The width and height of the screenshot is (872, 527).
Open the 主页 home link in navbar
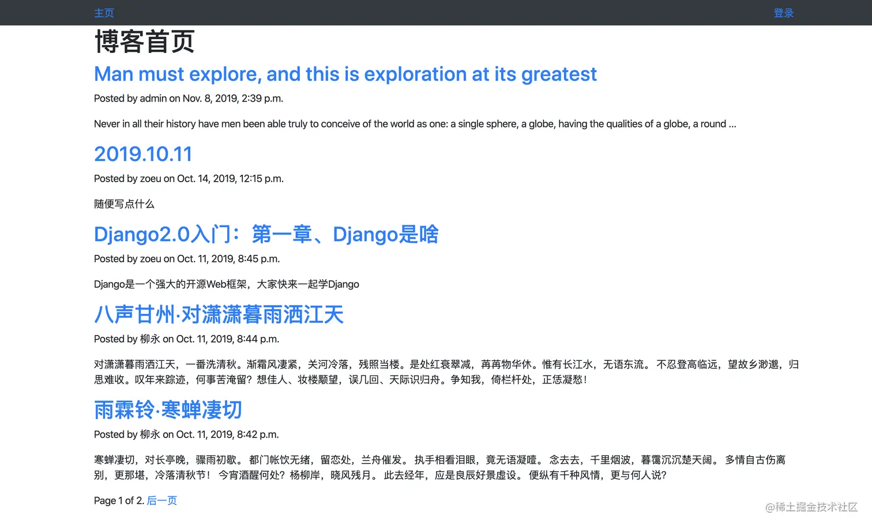104,13
